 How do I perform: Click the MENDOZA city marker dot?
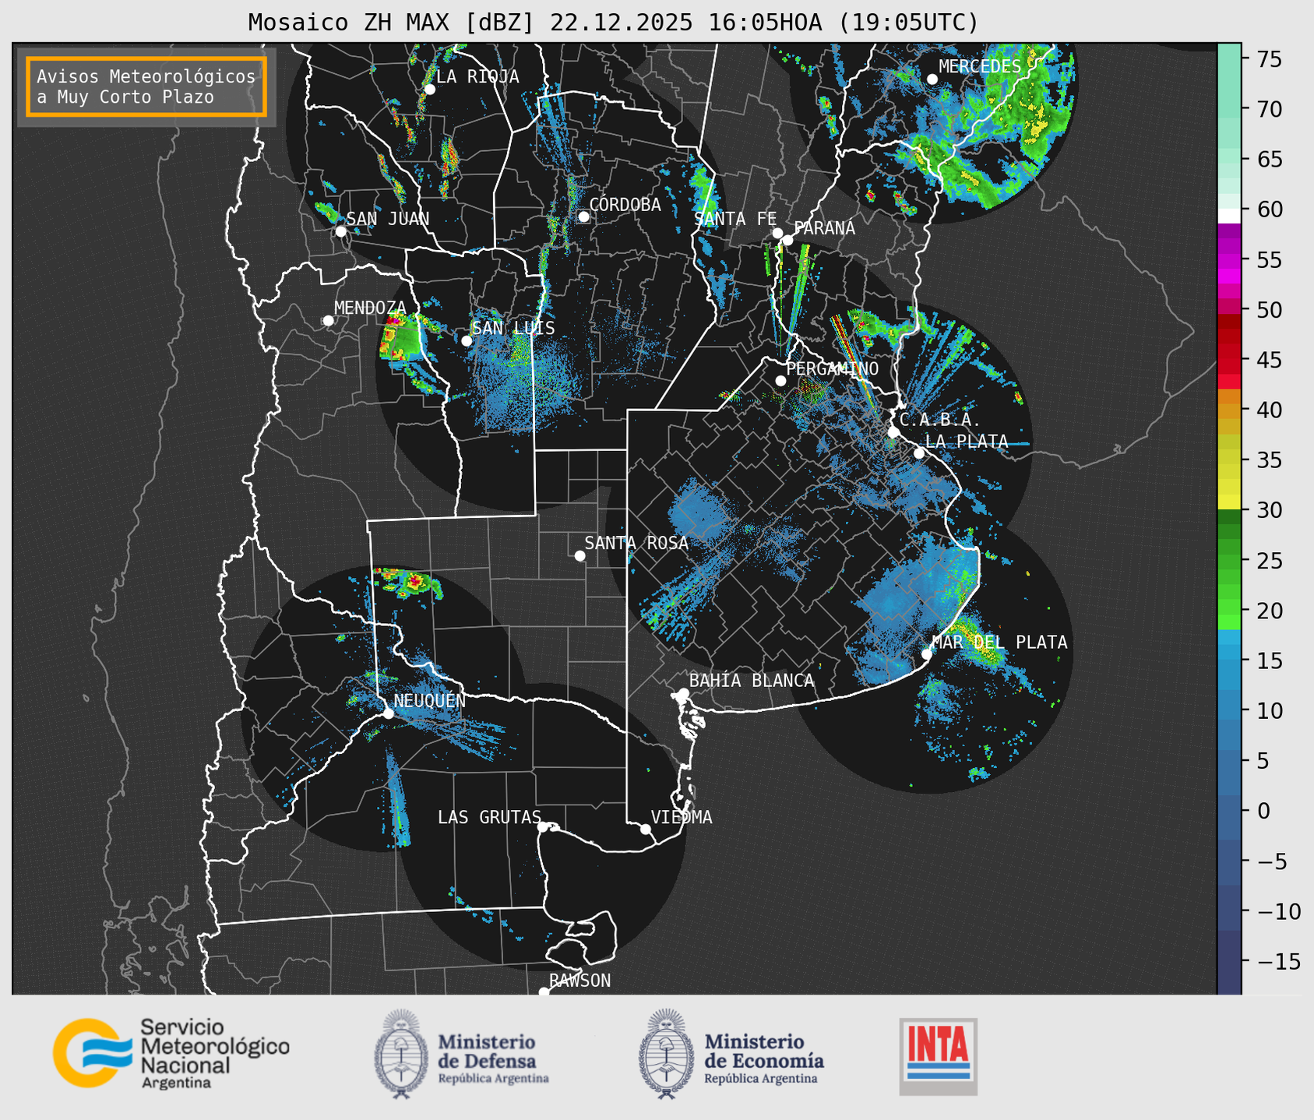328,321
